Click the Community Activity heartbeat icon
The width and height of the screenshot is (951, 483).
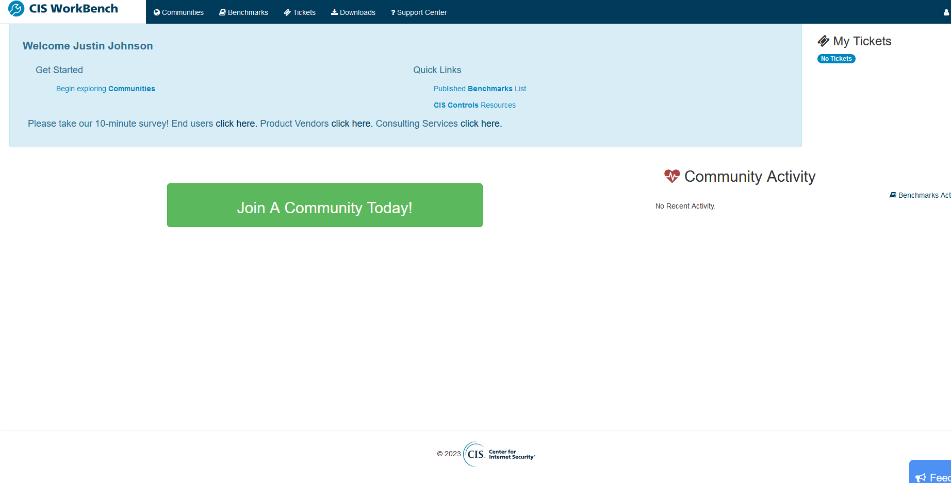click(x=672, y=176)
